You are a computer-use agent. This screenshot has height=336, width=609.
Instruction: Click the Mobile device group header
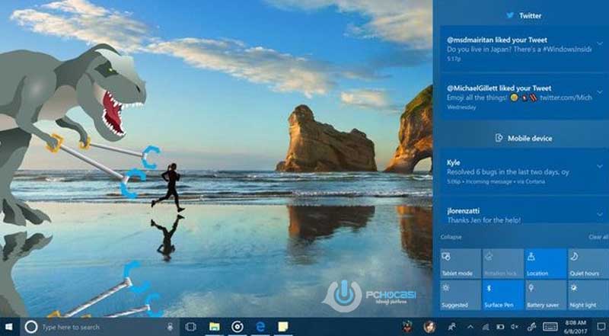[524, 138]
